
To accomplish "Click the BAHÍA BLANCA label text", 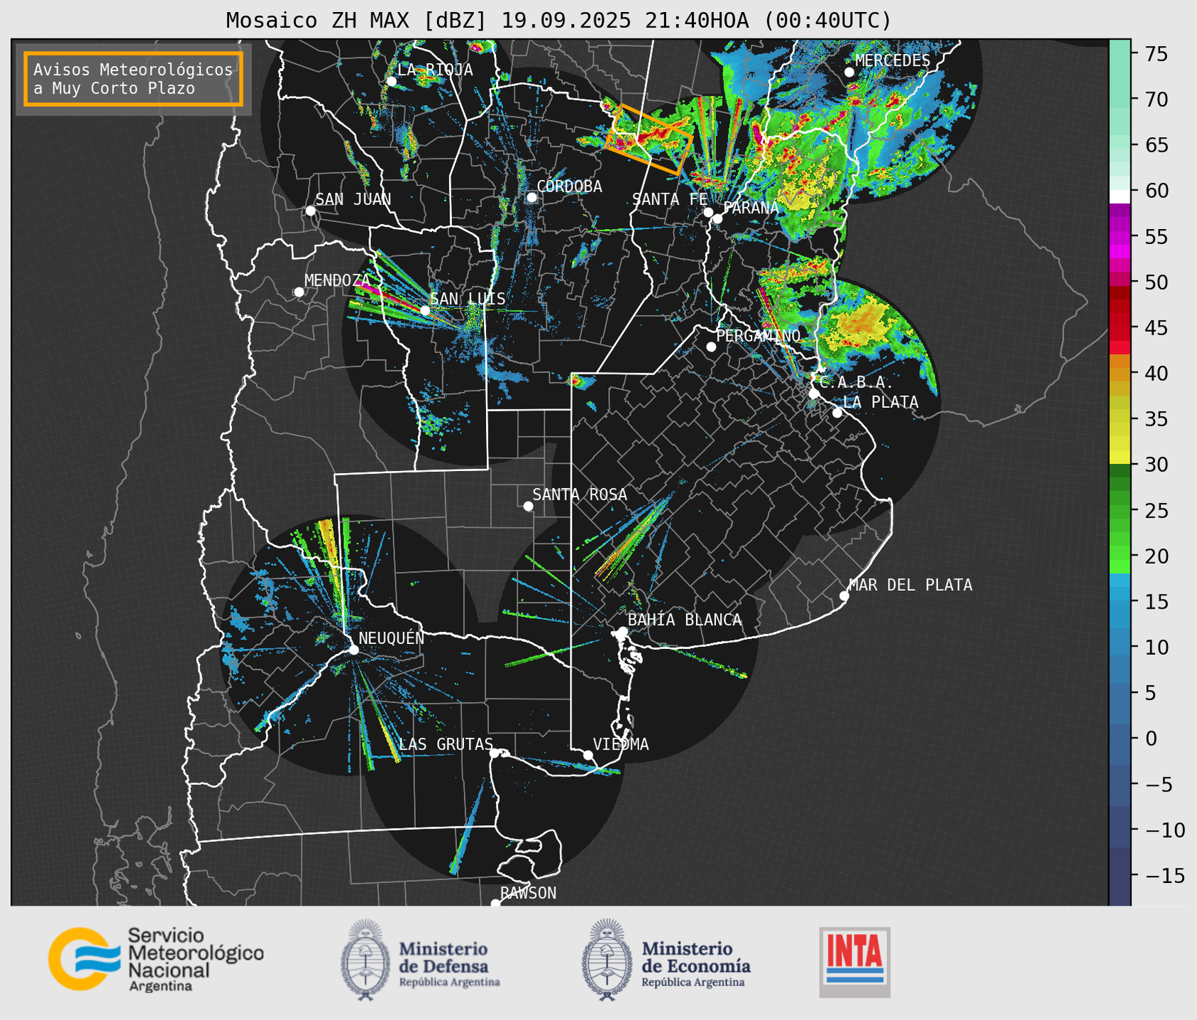I will tap(685, 619).
